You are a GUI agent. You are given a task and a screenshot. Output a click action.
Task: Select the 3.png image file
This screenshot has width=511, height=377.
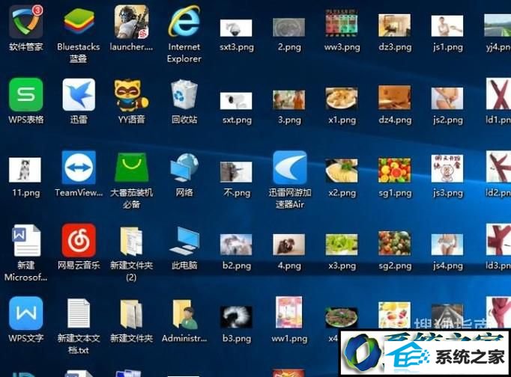click(x=288, y=99)
